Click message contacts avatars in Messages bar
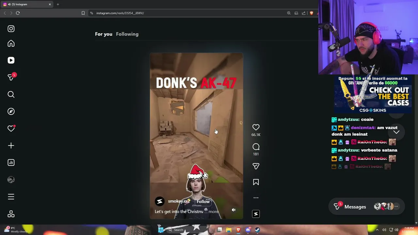 386,206
